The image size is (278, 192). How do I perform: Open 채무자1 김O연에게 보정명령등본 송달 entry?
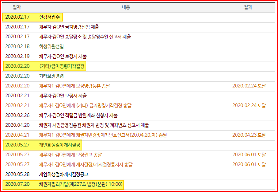coord(74,86)
